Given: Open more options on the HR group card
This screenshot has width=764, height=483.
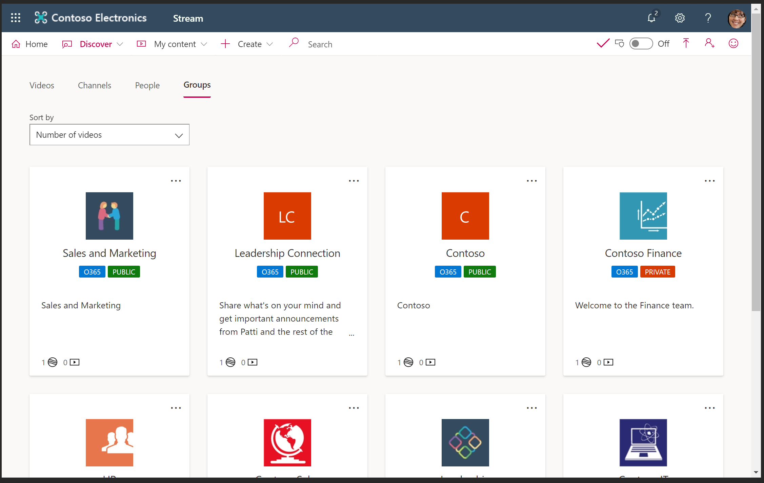Looking at the screenshot, I should pos(176,408).
